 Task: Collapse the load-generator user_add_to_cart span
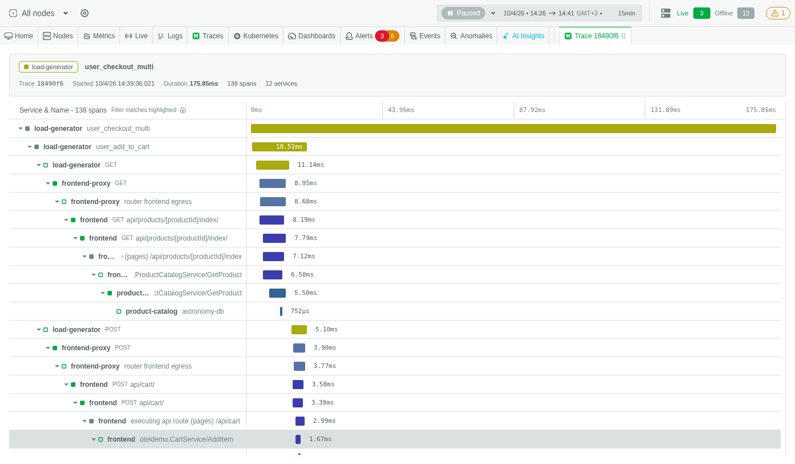pyautogui.click(x=30, y=147)
